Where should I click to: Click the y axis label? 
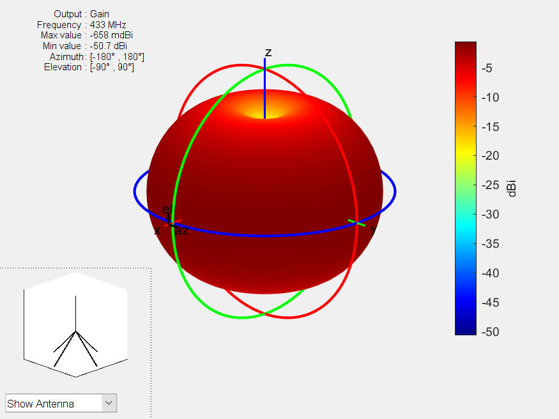point(373,229)
